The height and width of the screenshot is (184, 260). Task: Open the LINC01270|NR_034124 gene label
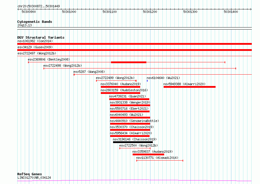click(x=34, y=178)
